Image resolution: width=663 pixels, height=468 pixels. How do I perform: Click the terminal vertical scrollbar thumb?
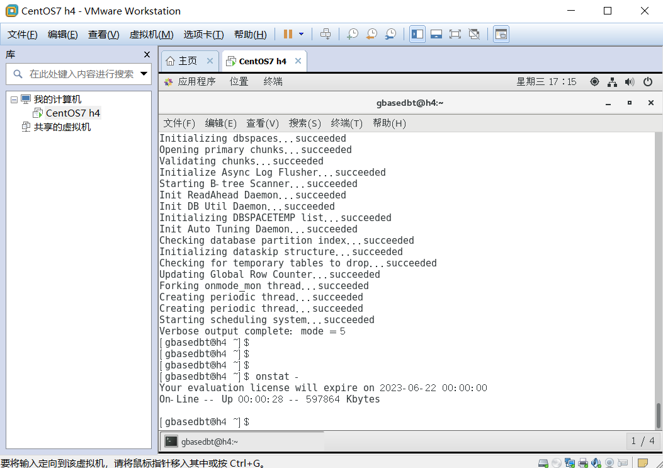tap(659, 416)
